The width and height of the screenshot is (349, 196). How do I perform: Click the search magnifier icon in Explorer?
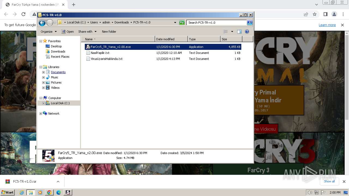point(250,23)
